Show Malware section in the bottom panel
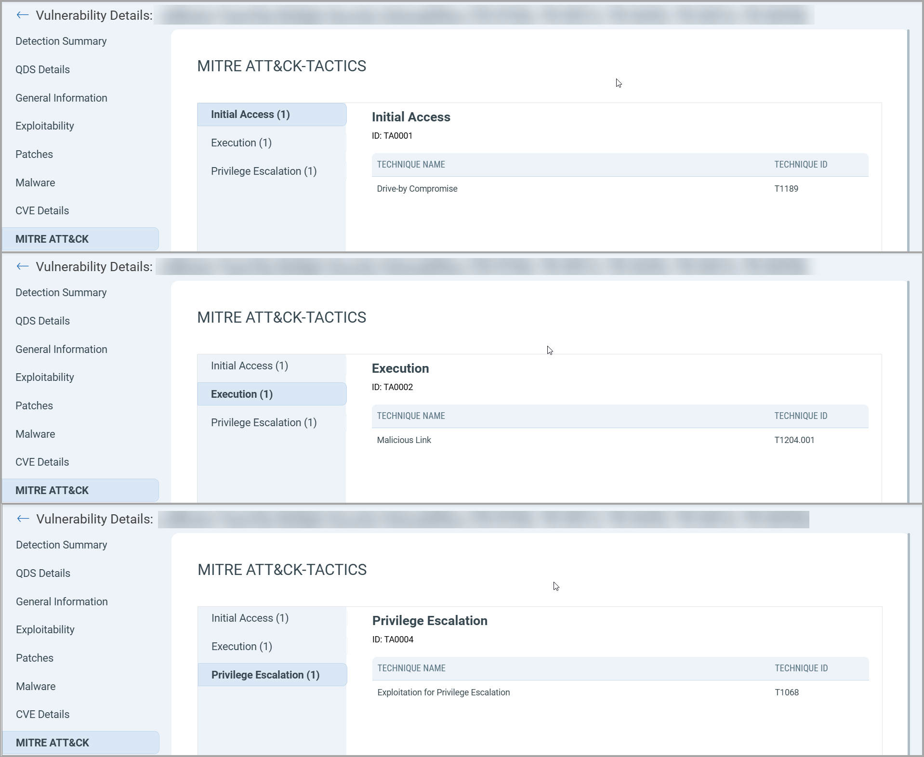This screenshot has width=924, height=757. pos(36,686)
